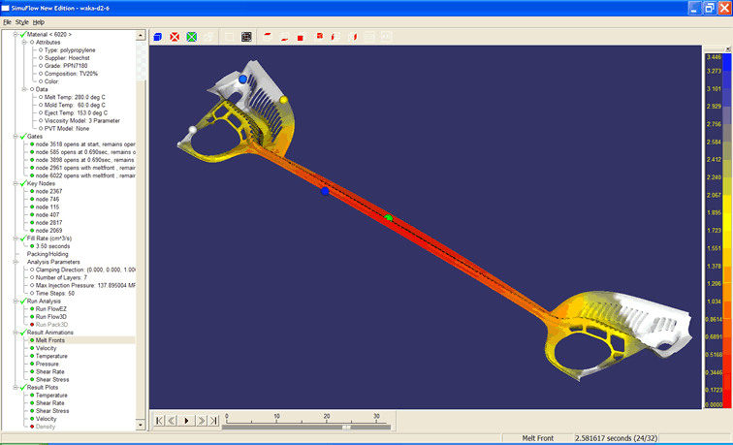The height and width of the screenshot is (445, 733).
Task: Click the red circled X toolbar icon
Action: pos(175,37)
